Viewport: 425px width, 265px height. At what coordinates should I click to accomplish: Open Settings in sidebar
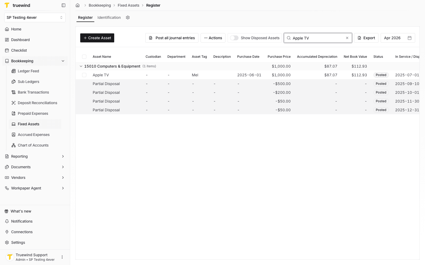[18, 242]
